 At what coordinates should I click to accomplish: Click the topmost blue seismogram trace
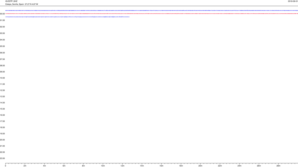point(152,11)
